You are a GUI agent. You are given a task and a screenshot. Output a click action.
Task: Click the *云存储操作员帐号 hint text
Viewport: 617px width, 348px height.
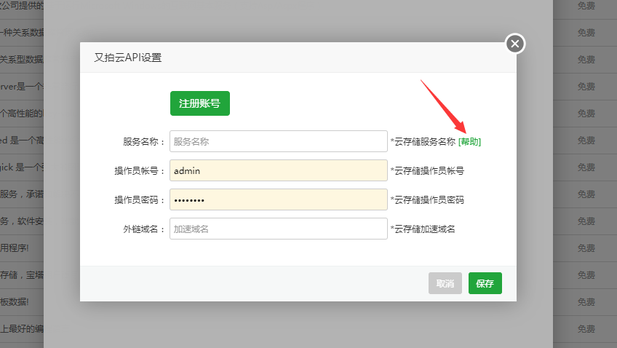pyautogui.click(x=427, y=171)
